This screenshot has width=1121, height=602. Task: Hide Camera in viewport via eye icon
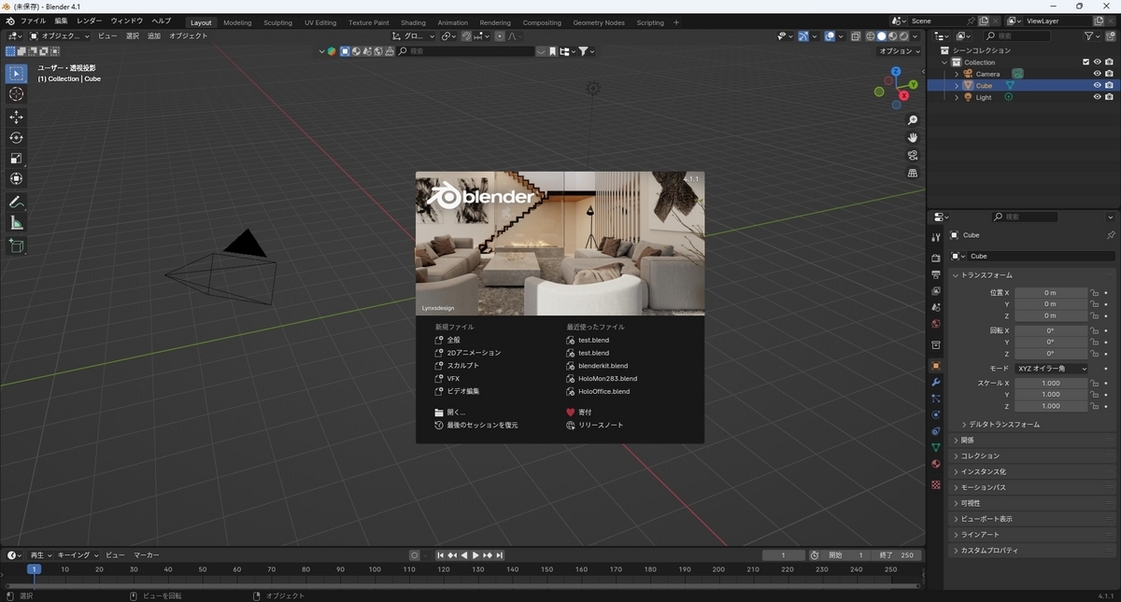(x=1098, y=74)
